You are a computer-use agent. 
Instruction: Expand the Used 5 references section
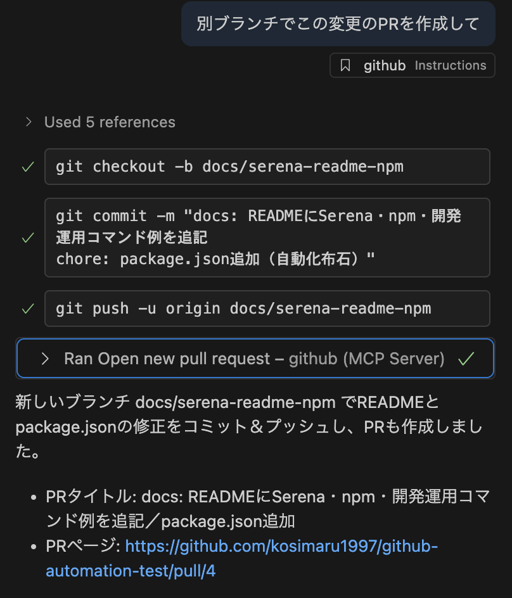(110, 122)
